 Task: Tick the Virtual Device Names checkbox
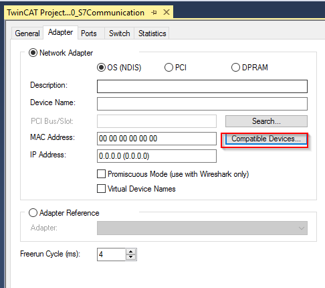pos(101,189)
